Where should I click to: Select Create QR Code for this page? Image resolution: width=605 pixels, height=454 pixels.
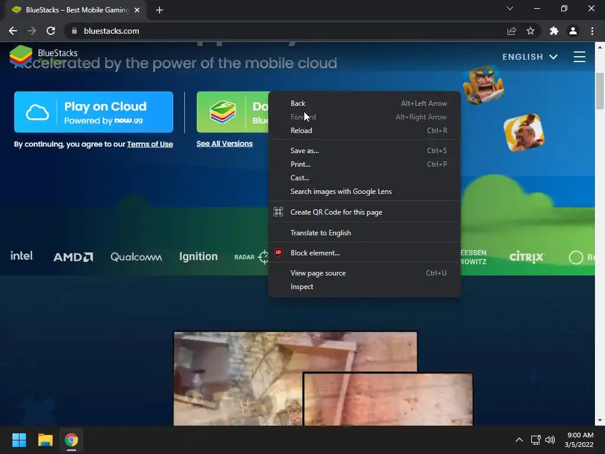(364, 212)
